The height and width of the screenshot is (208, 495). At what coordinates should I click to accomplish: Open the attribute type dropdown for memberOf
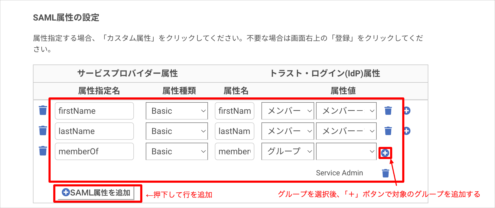[x=177, y=151]
